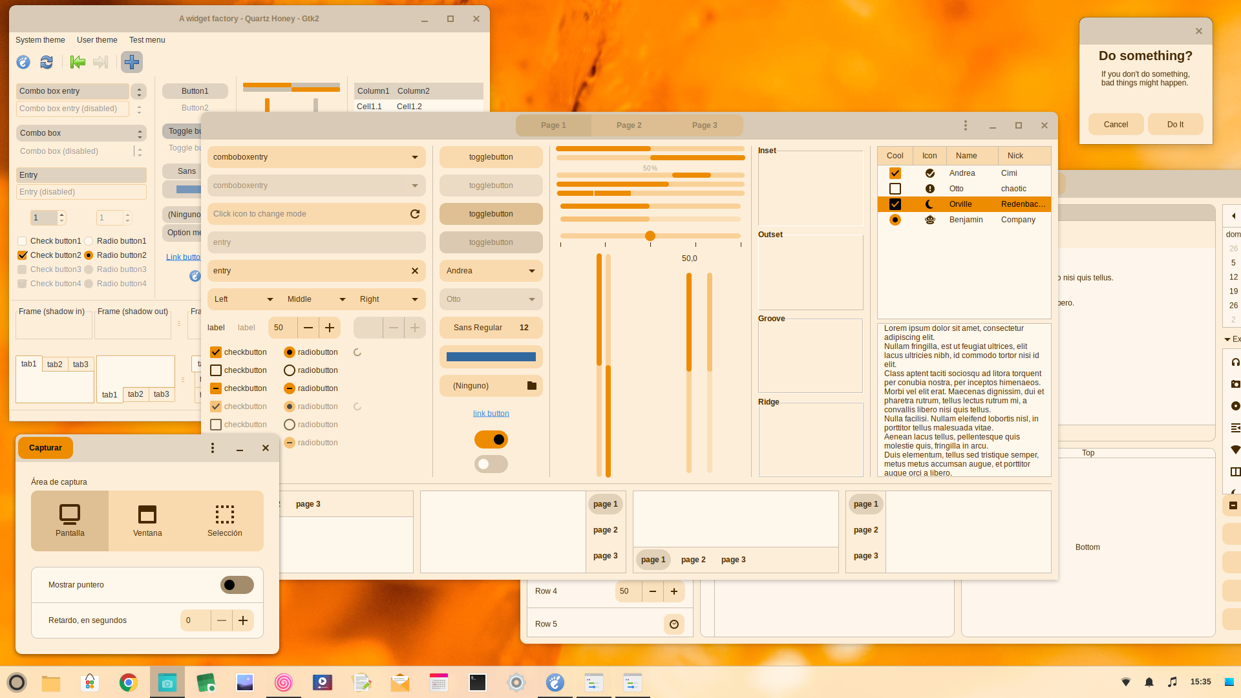
Task: Open the comboboxentry dropdown arrow
Action: pos(415,157)
